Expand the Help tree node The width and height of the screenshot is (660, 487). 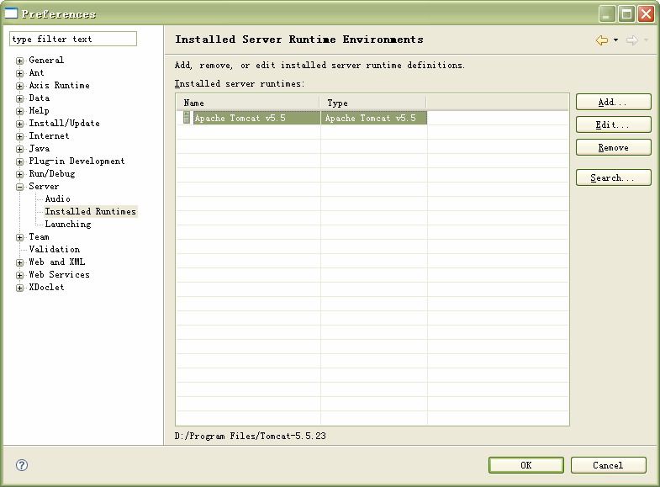(x=20, y=111)
